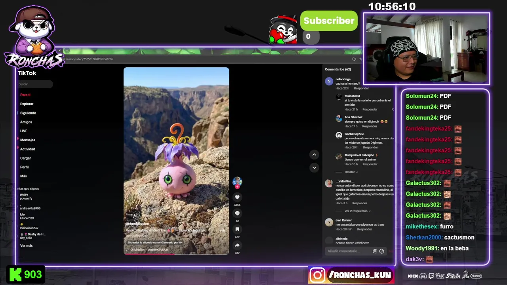The image size is (507, 285).
Task: Click the Instagram logo in the overlay
Action: tap(317, 275)
